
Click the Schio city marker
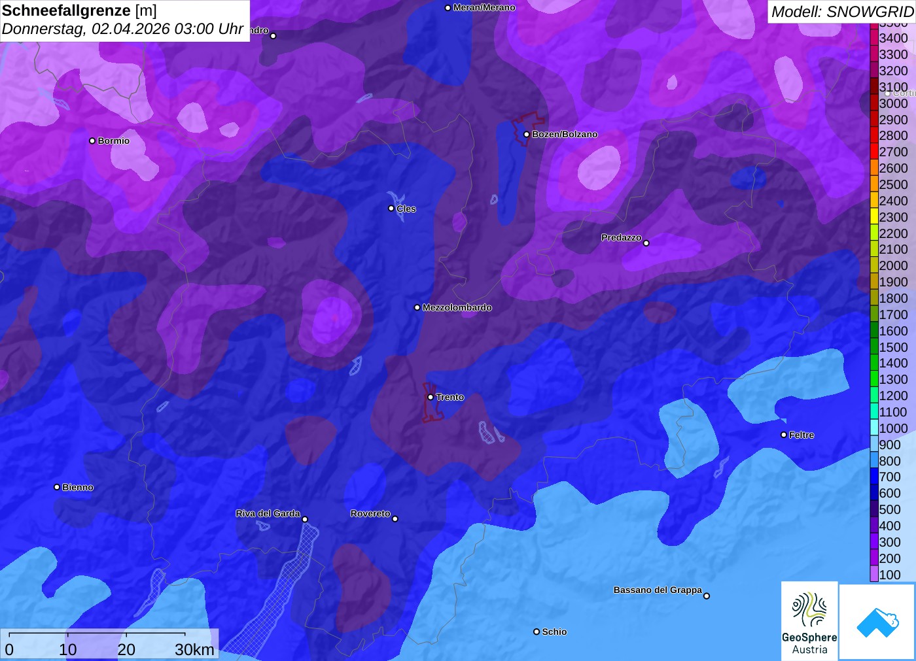(537, 632)
